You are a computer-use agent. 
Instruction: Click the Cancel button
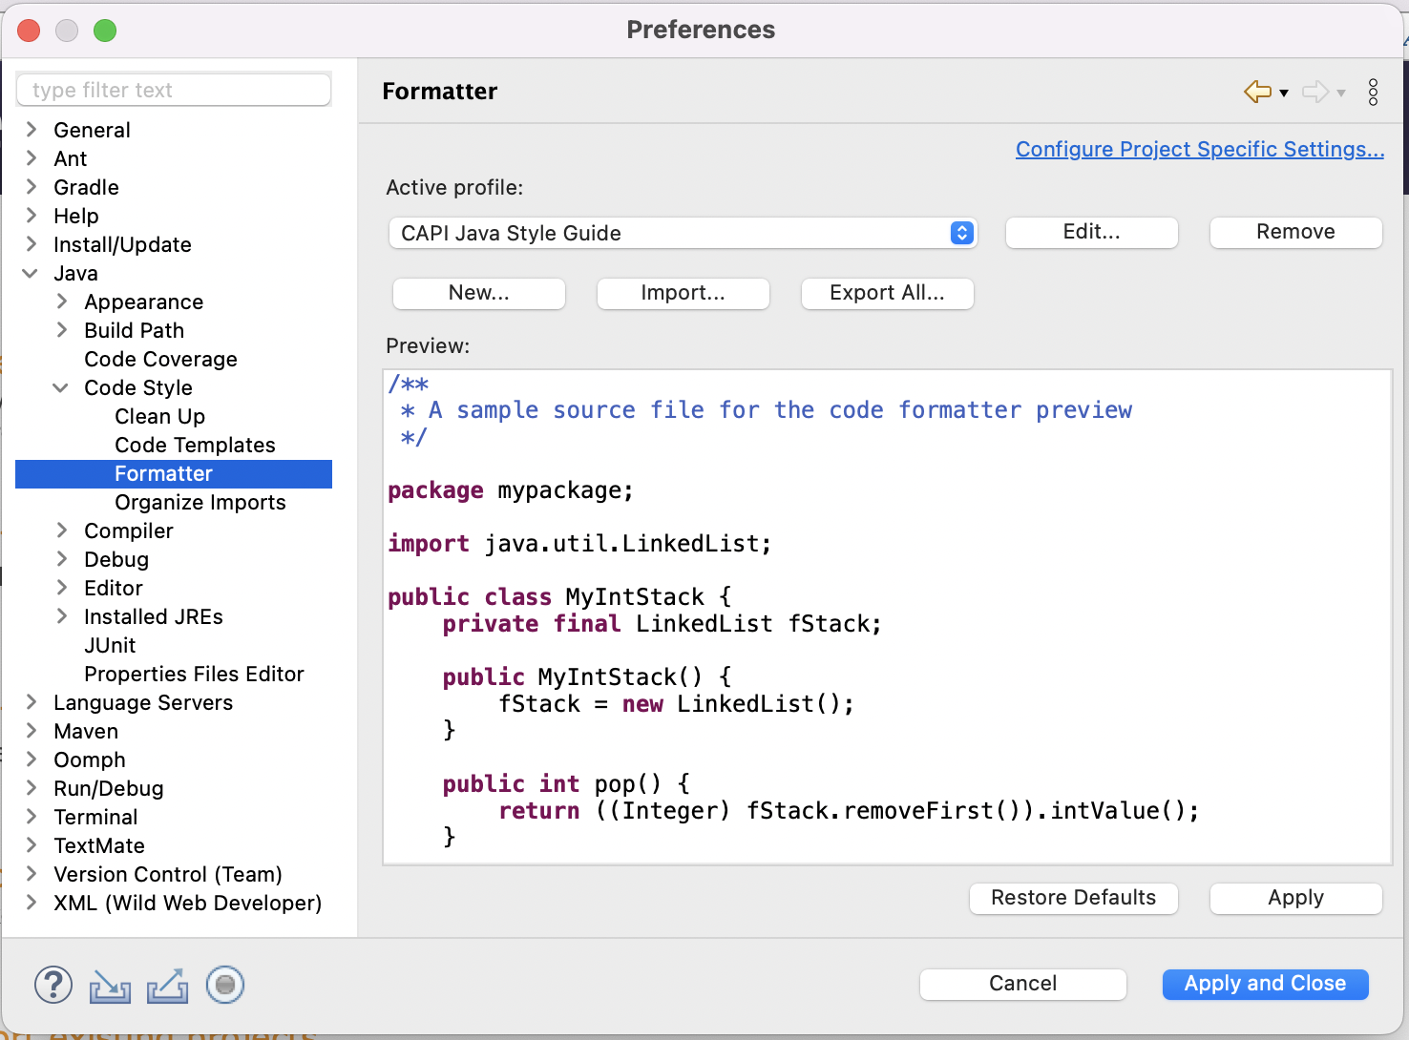coord(1023,984)
